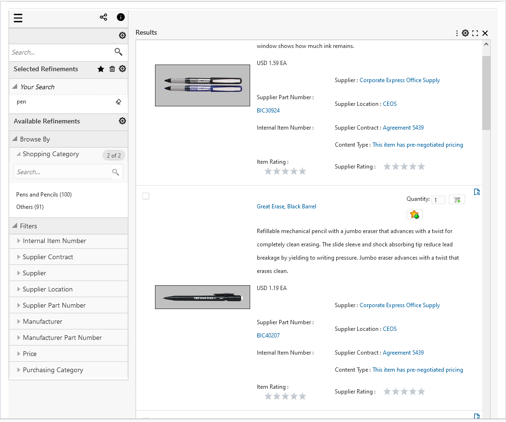This screenshot has width=506, height=422.
Task: Open supplier part number BIC30924
Action: click(268, 111)
